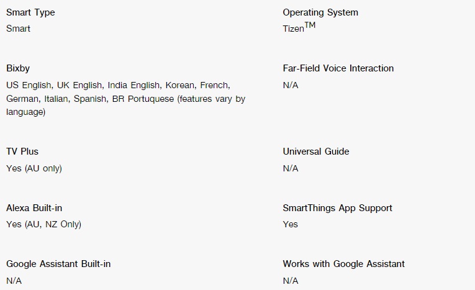
Task: Select the Smart Type heading
Action: 30,12
